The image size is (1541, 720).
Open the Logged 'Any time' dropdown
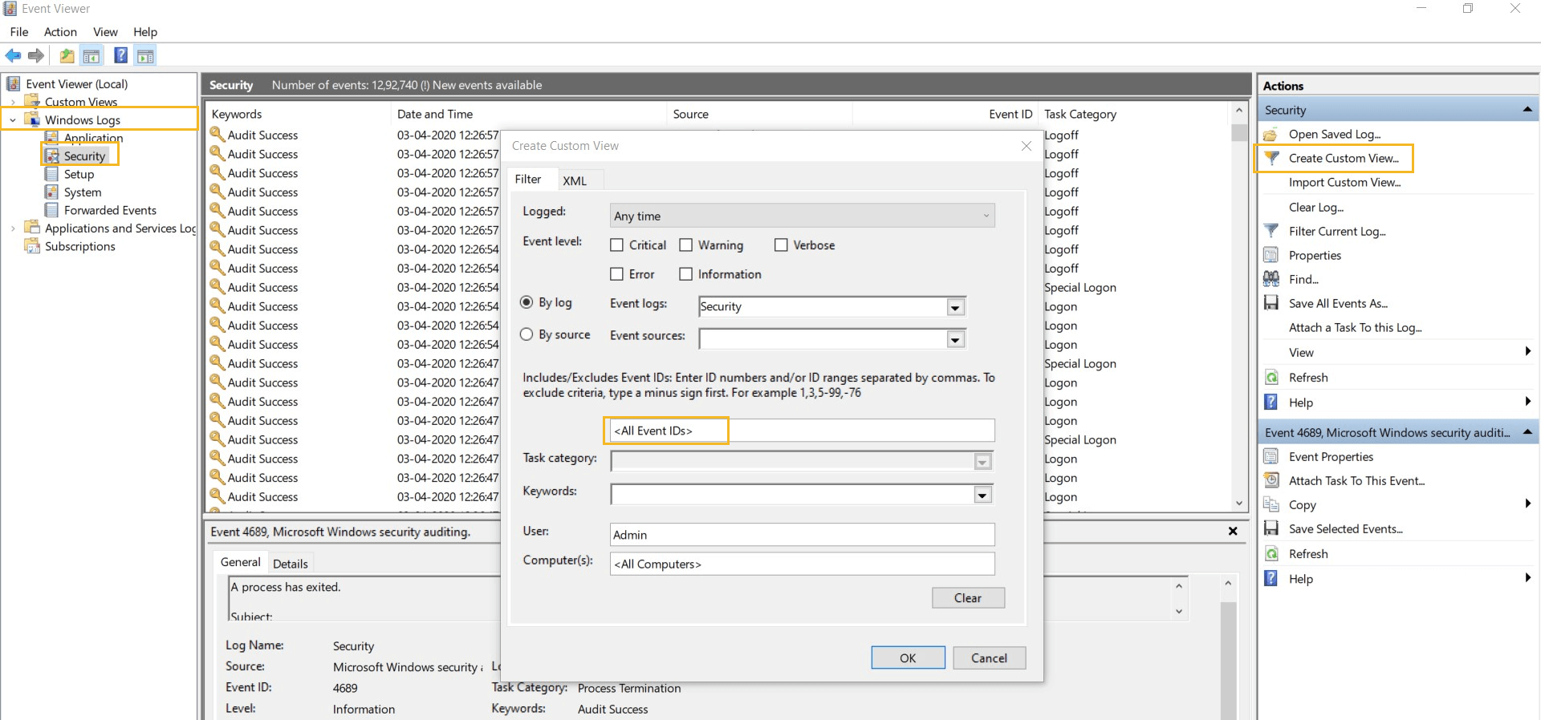(802, 216)
